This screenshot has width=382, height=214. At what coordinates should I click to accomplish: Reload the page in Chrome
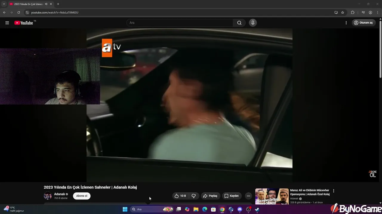pos(19,12)
